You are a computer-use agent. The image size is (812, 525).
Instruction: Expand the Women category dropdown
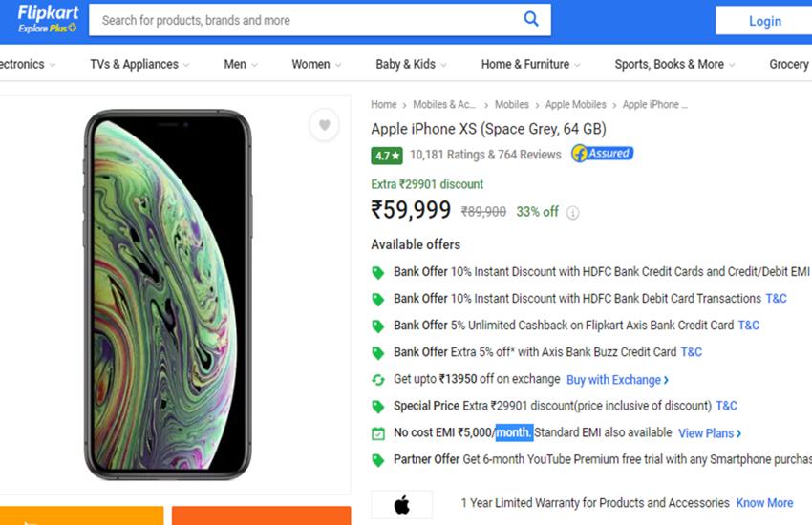316,65
